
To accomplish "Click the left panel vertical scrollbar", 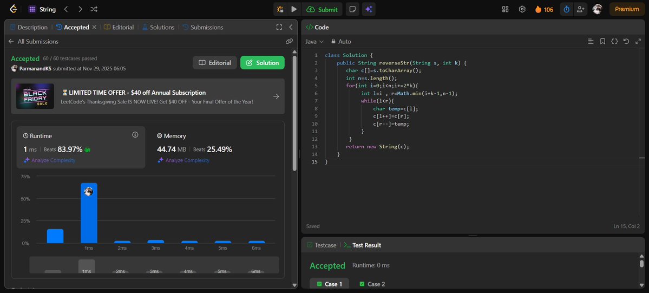I will [294, 112].
